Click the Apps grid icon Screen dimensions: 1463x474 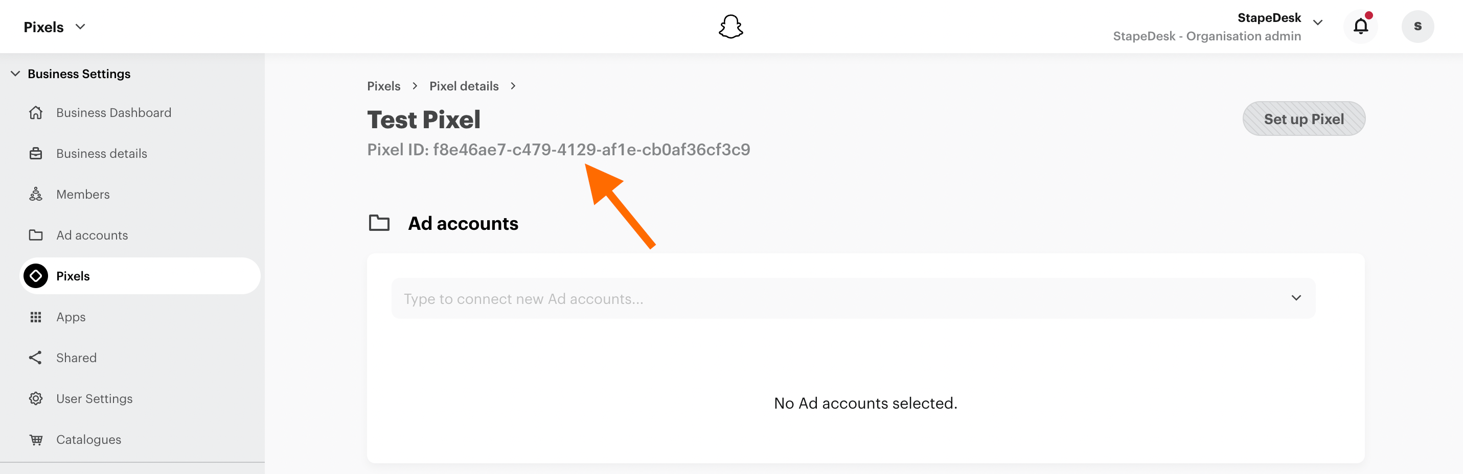click(x=36, y=317)
